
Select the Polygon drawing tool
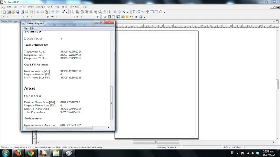[x=138, y=12]
